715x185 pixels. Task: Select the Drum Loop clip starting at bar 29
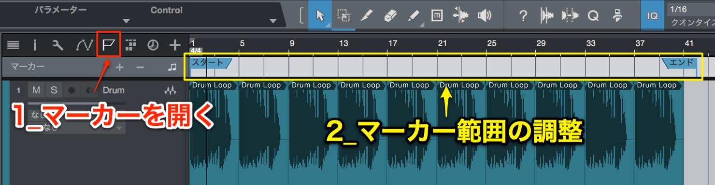pyautogui.click(x=560, y=132)
